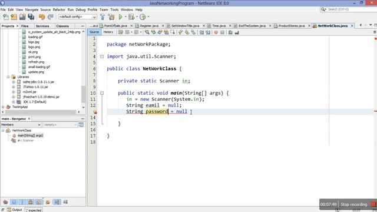
Task: Open the Refactor menu
Action: (x=59, y=9)
